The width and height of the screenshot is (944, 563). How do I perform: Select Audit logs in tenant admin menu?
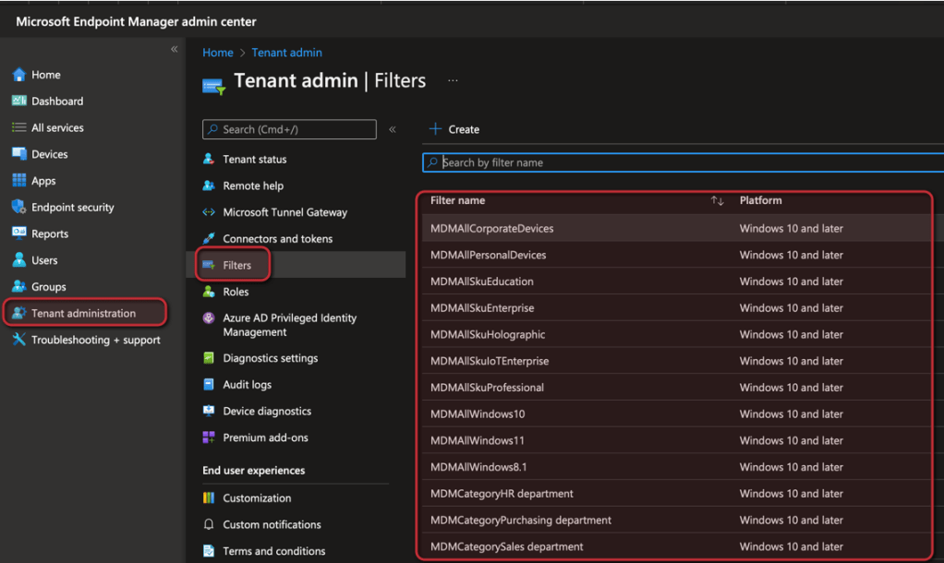click(247, 385)
